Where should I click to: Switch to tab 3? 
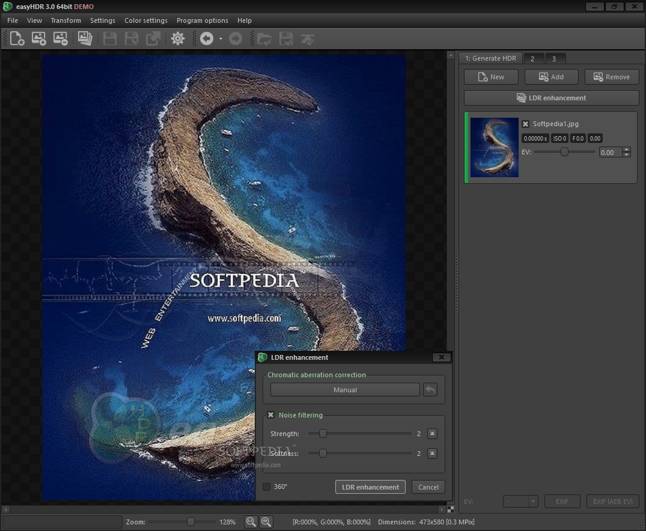point(554,58)
